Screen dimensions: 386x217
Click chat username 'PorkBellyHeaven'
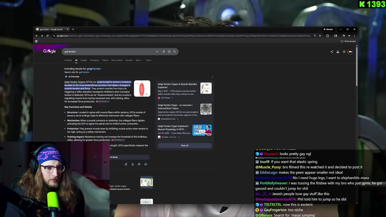pyautogui.click(x=274, y=183)
